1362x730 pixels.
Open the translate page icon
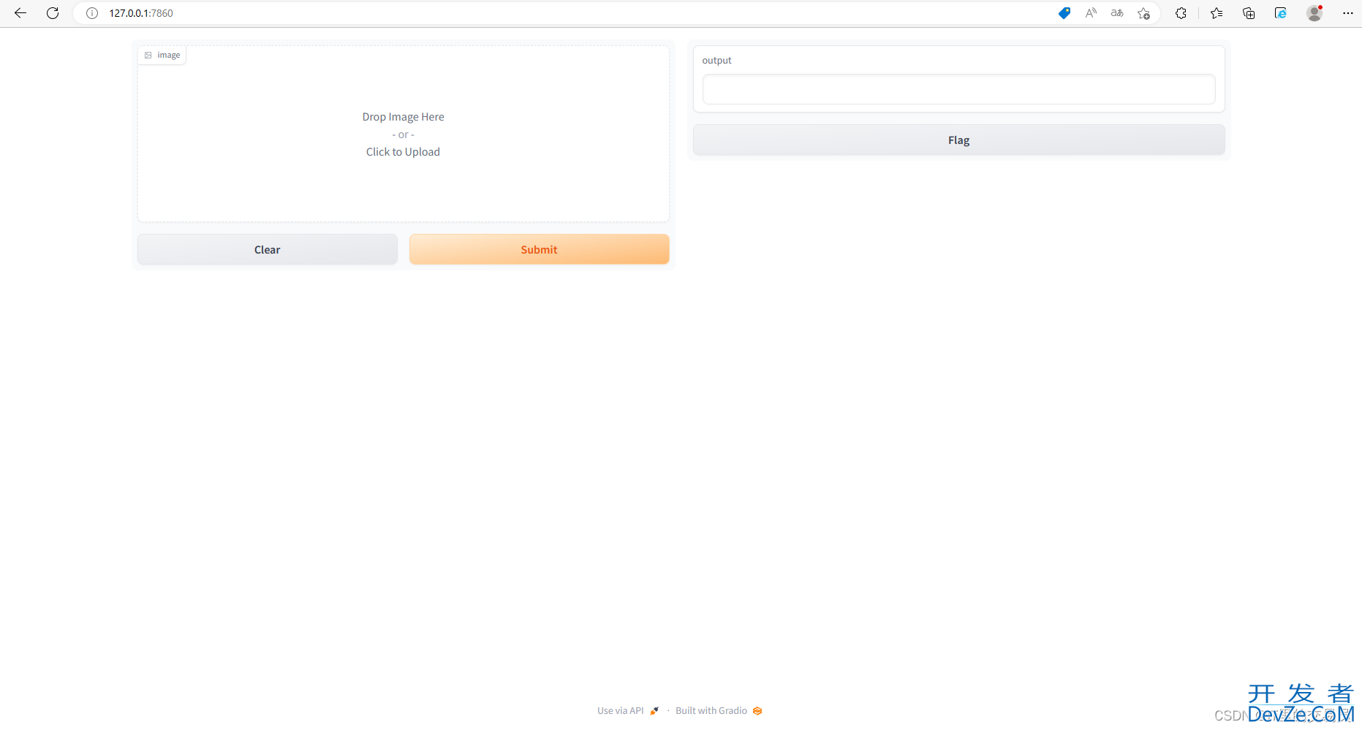tap(1117, 13)
